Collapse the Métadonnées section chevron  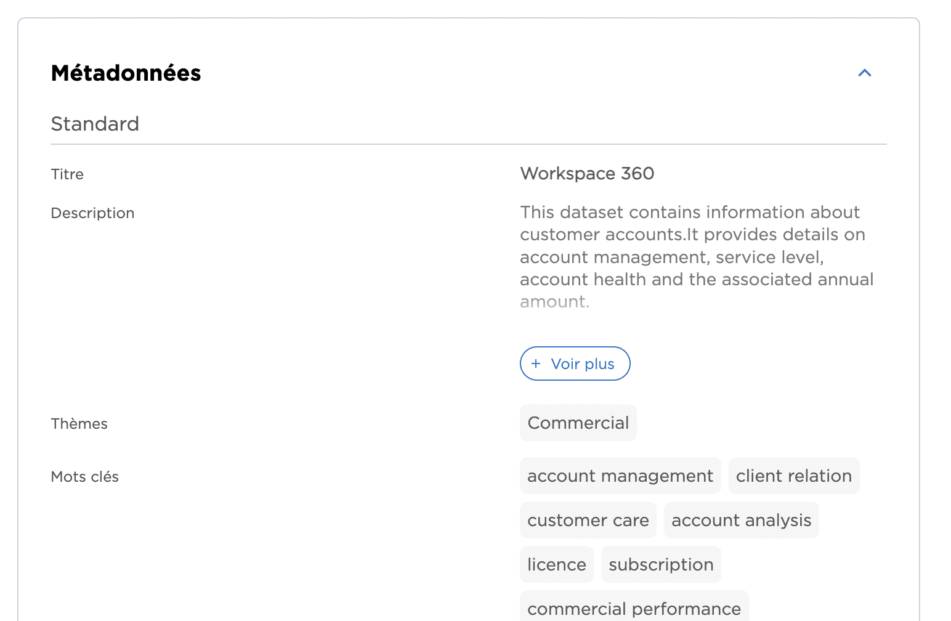pyautogui.click(x=864, y=73)
